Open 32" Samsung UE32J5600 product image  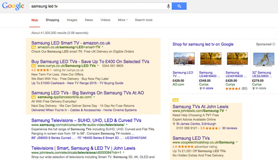[264, 59]
